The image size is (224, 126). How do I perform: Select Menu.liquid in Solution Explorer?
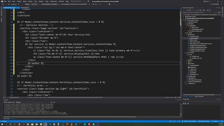[194, 40]
